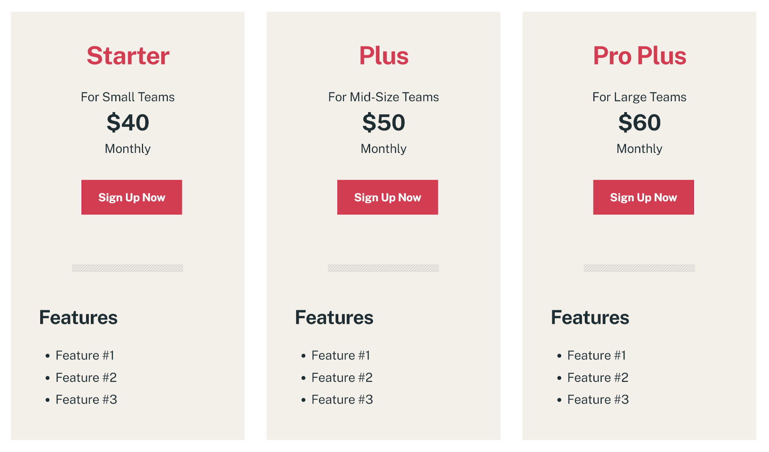The image size is (769, 452).
Task: Click For Small Teams subtitle text
Action: pos(128,97)
